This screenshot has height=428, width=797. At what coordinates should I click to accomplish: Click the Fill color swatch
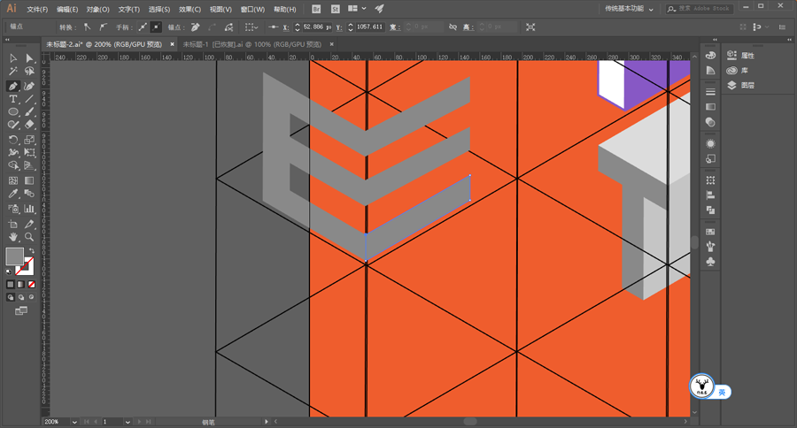pyautogui.click(x=14, y=256)
